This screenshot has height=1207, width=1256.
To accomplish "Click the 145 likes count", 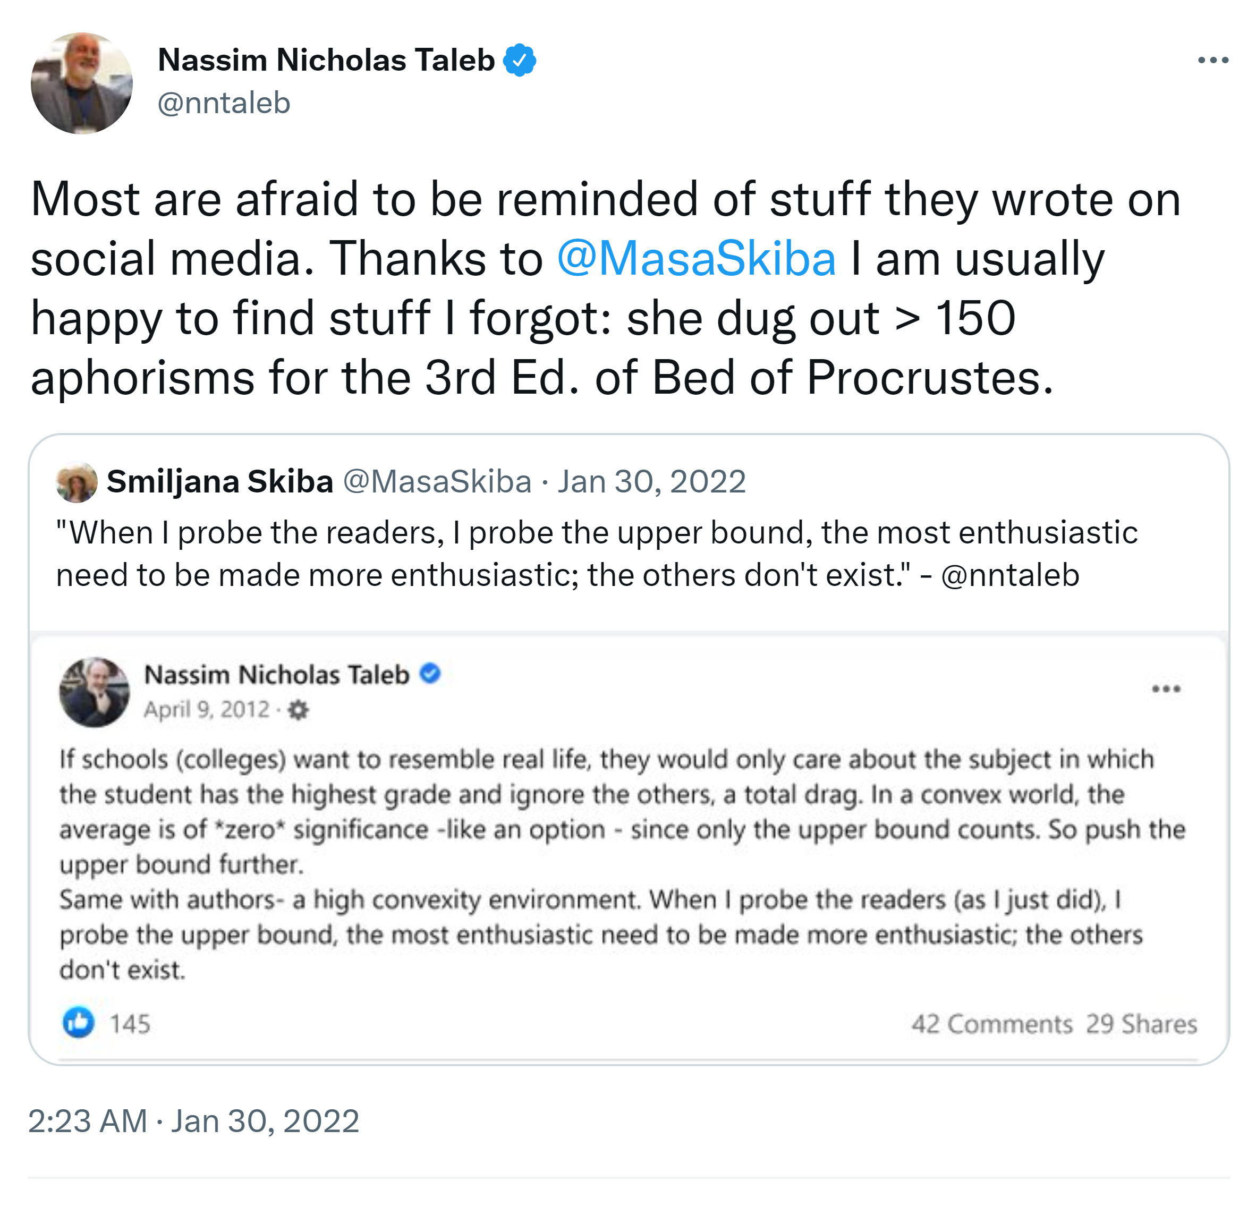I will (130, 1024).
